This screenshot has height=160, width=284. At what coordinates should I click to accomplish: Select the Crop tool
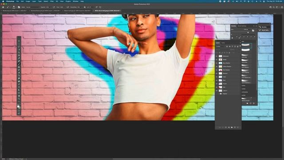click(19, 52)
